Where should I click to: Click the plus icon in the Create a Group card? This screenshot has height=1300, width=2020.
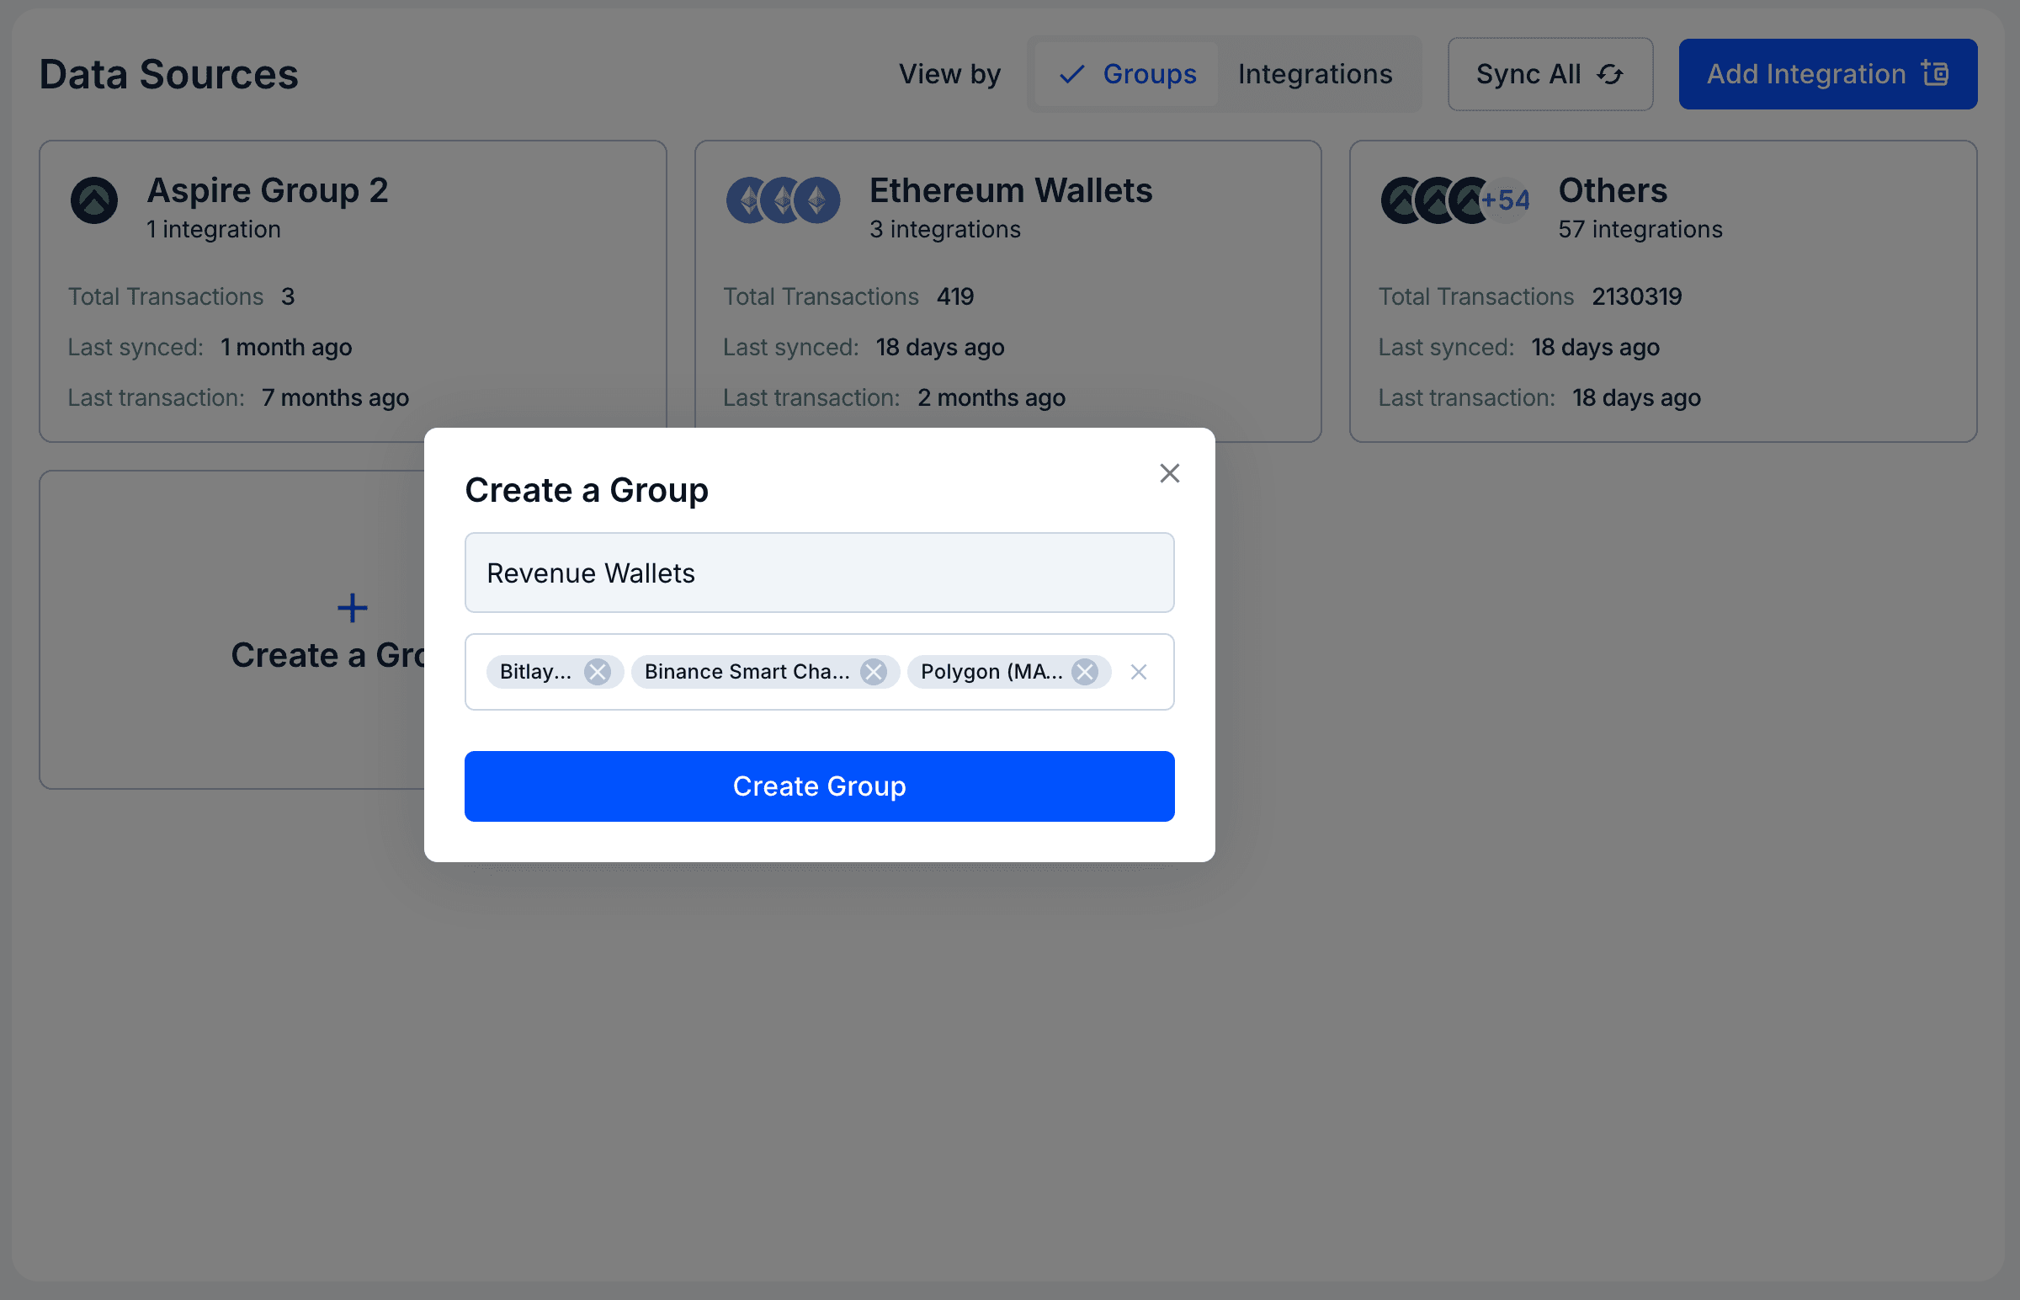pyautogui.click(x=351, y=606)
